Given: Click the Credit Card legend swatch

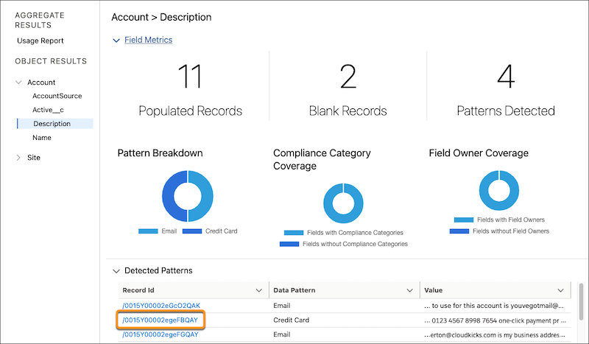Looking at the screenshot, I should point(191,231).
